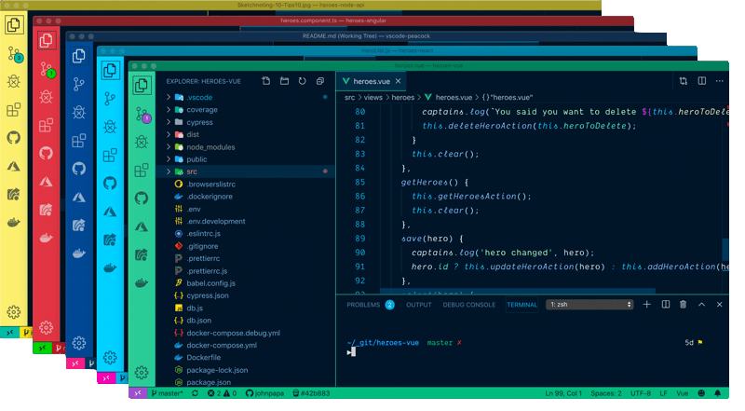Split the terminal pane
The height and width of the screenshot is (411, 745).
click(x=666, y=305)
